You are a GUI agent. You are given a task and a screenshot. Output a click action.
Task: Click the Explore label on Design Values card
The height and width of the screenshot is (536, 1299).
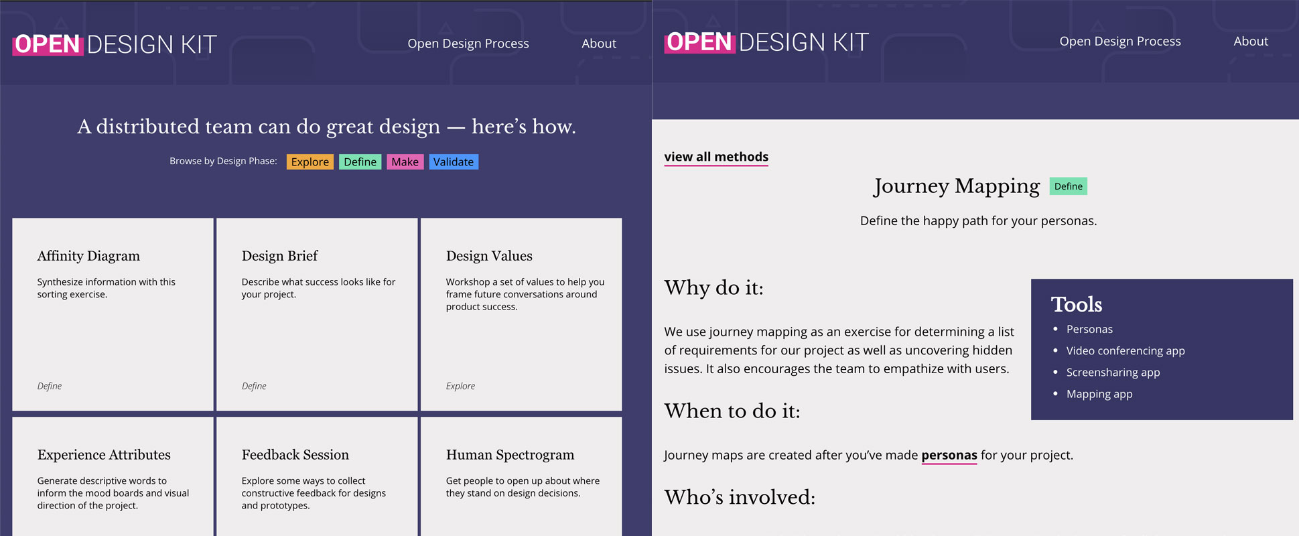[x=460, y=386]
